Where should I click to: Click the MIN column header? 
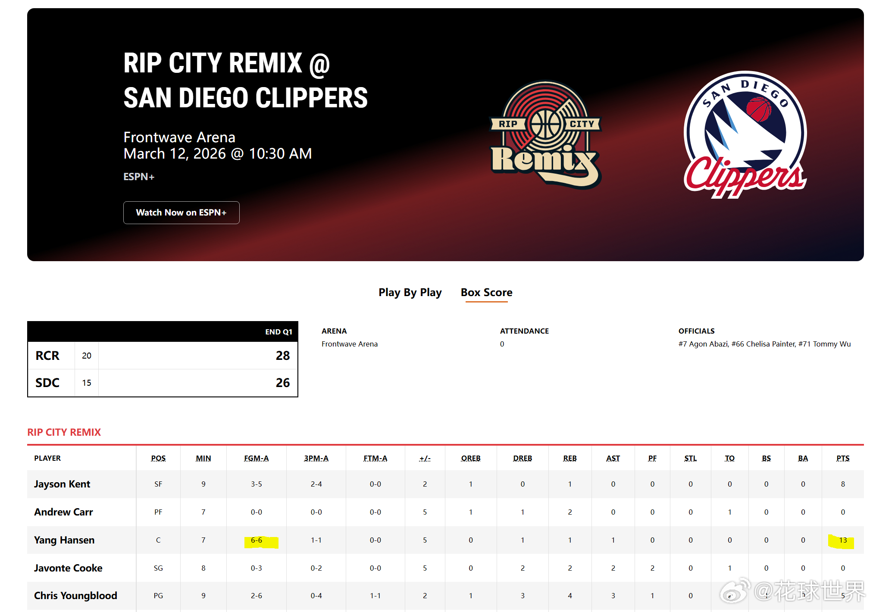pos(203,458)
